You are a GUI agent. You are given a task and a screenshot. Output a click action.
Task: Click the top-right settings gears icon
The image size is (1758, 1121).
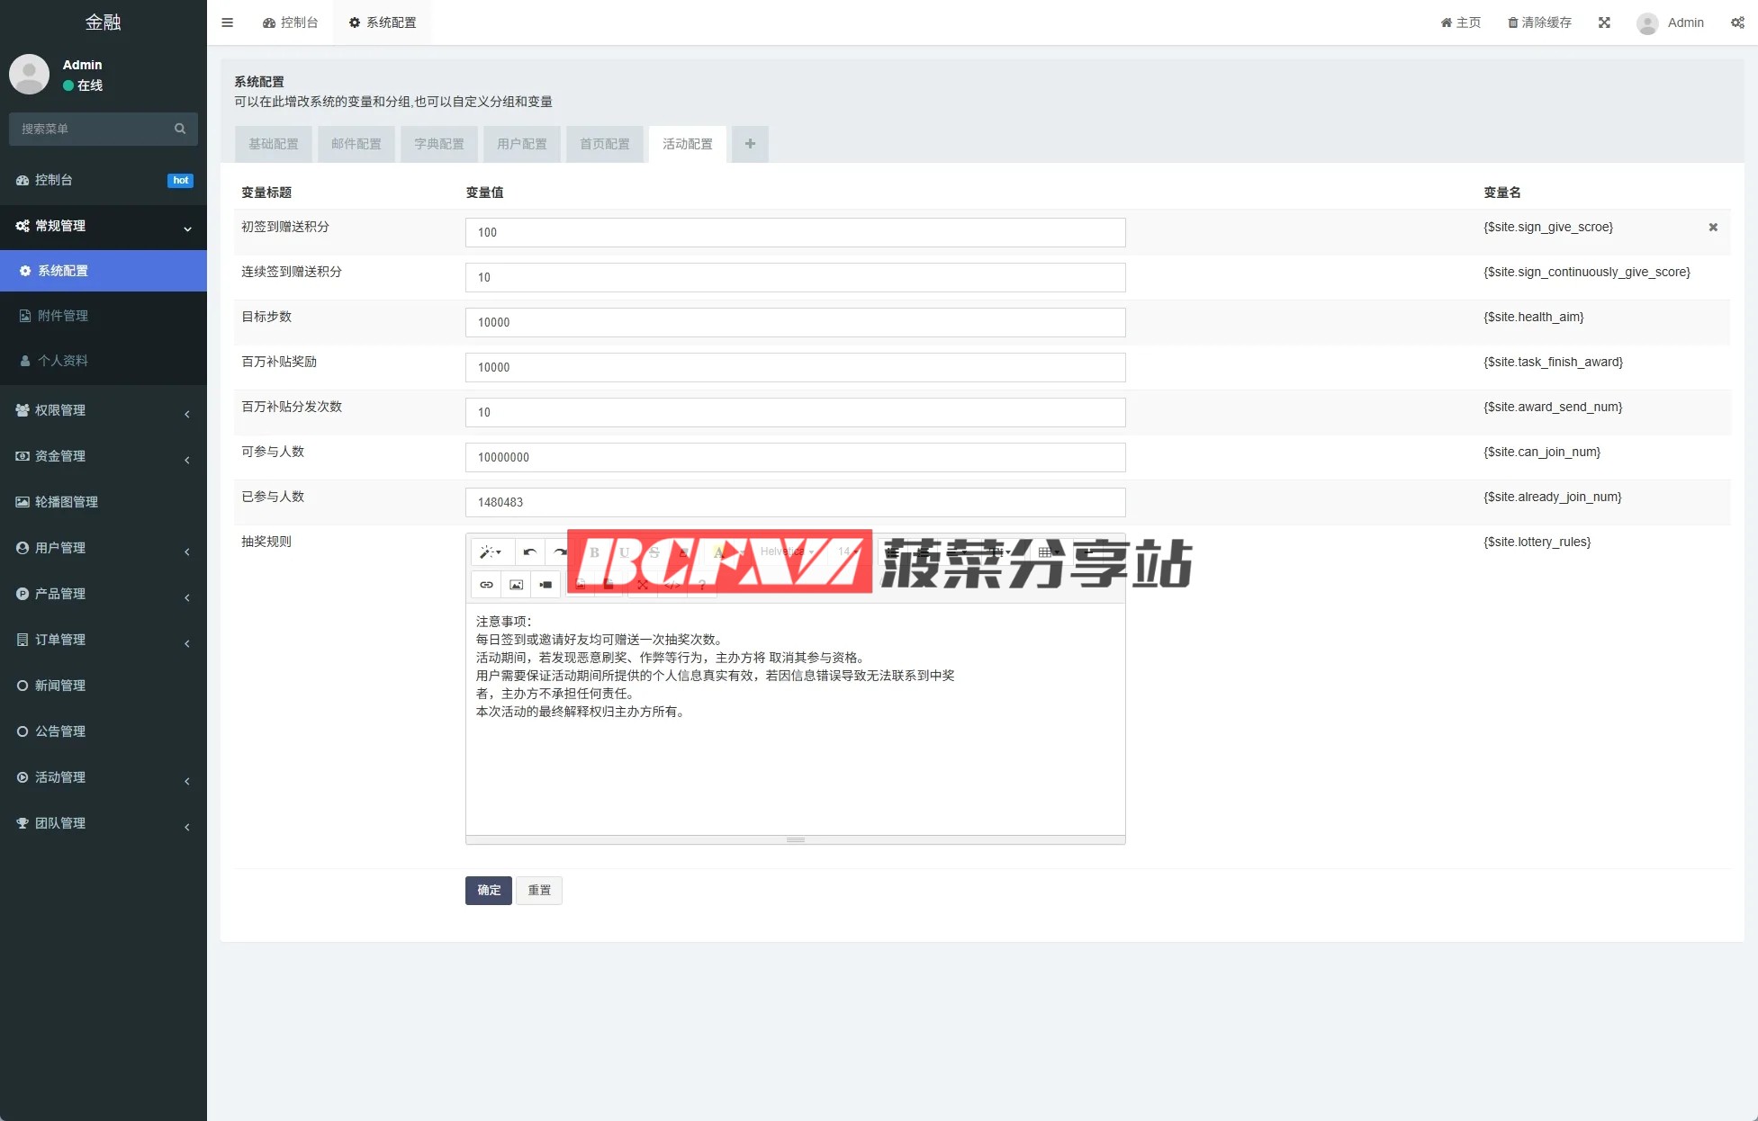1737,22
